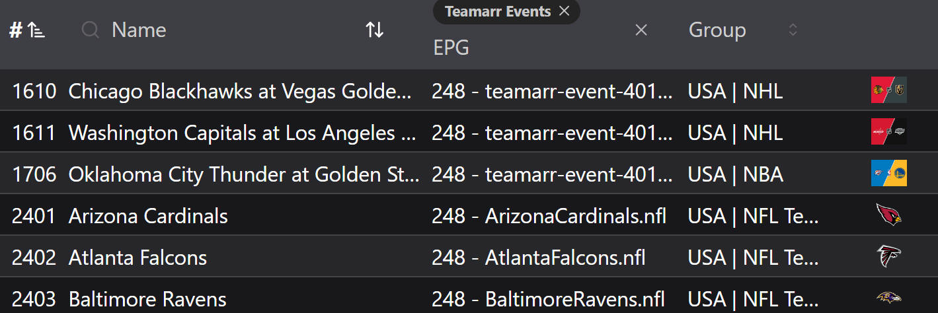The height and width of the screenshot is (313, 938).
Task: Click the Capitals vs Kings logo
Action: 888,132
